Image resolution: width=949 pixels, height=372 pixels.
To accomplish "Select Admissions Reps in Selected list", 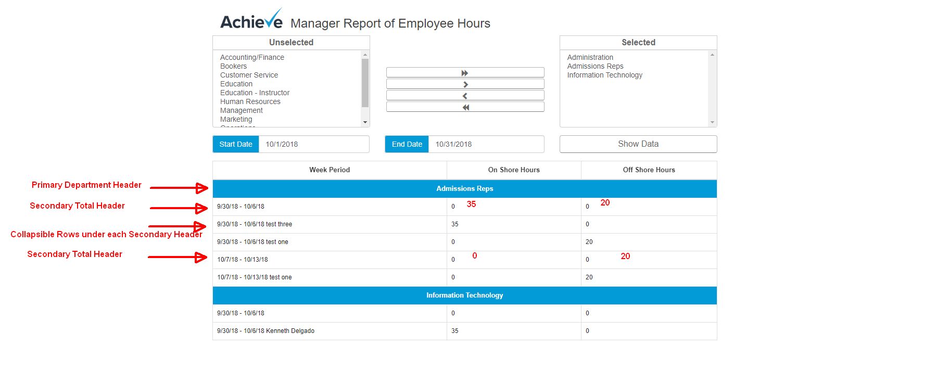I will pyautogui.click(x=595, y=66).
